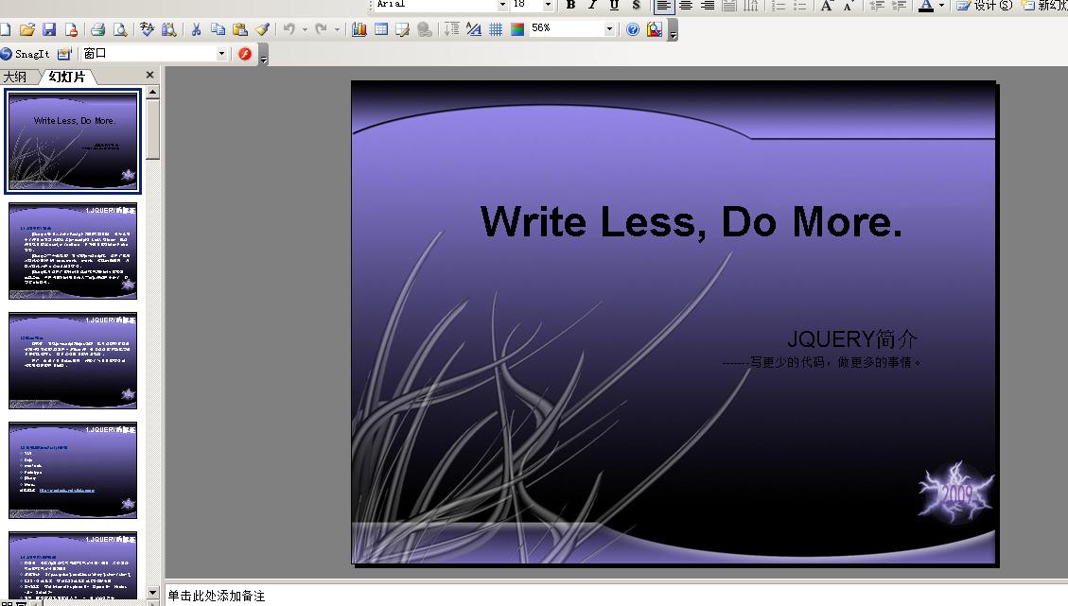Image resolution: width=1068 pixels, height=606 pixels.
Task: Paste from clipboard
Action: (239, 29)
